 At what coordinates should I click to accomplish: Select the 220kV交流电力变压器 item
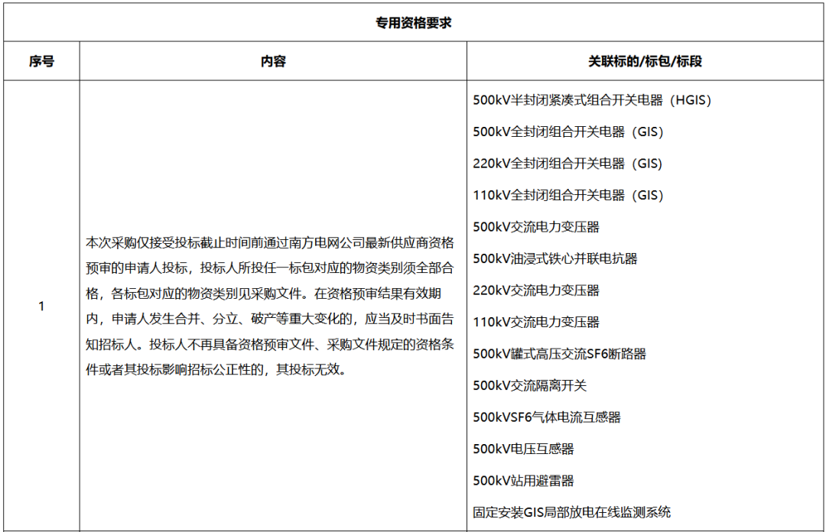[x=536, y=290]
